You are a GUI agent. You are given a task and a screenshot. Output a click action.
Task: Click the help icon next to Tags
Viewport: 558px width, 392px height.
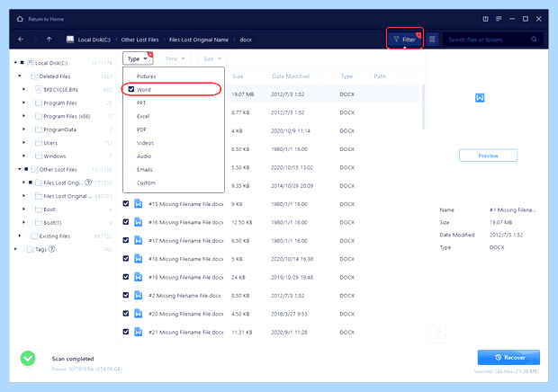click(x=51, y=249)
